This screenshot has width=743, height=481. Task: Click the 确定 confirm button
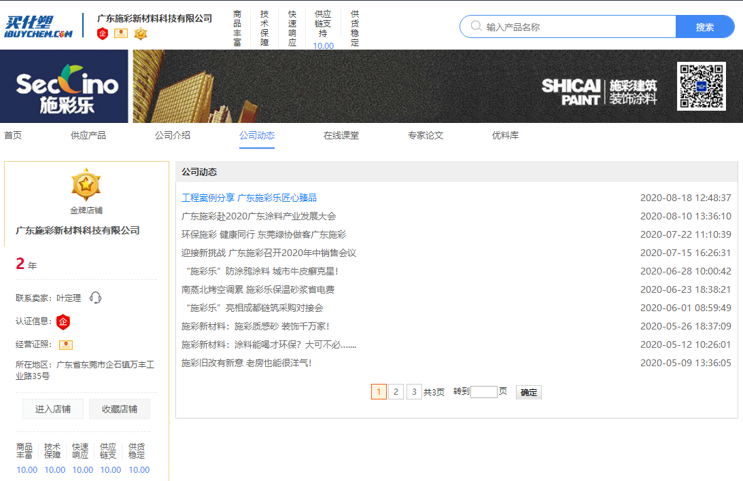click(x=529, y=392)
